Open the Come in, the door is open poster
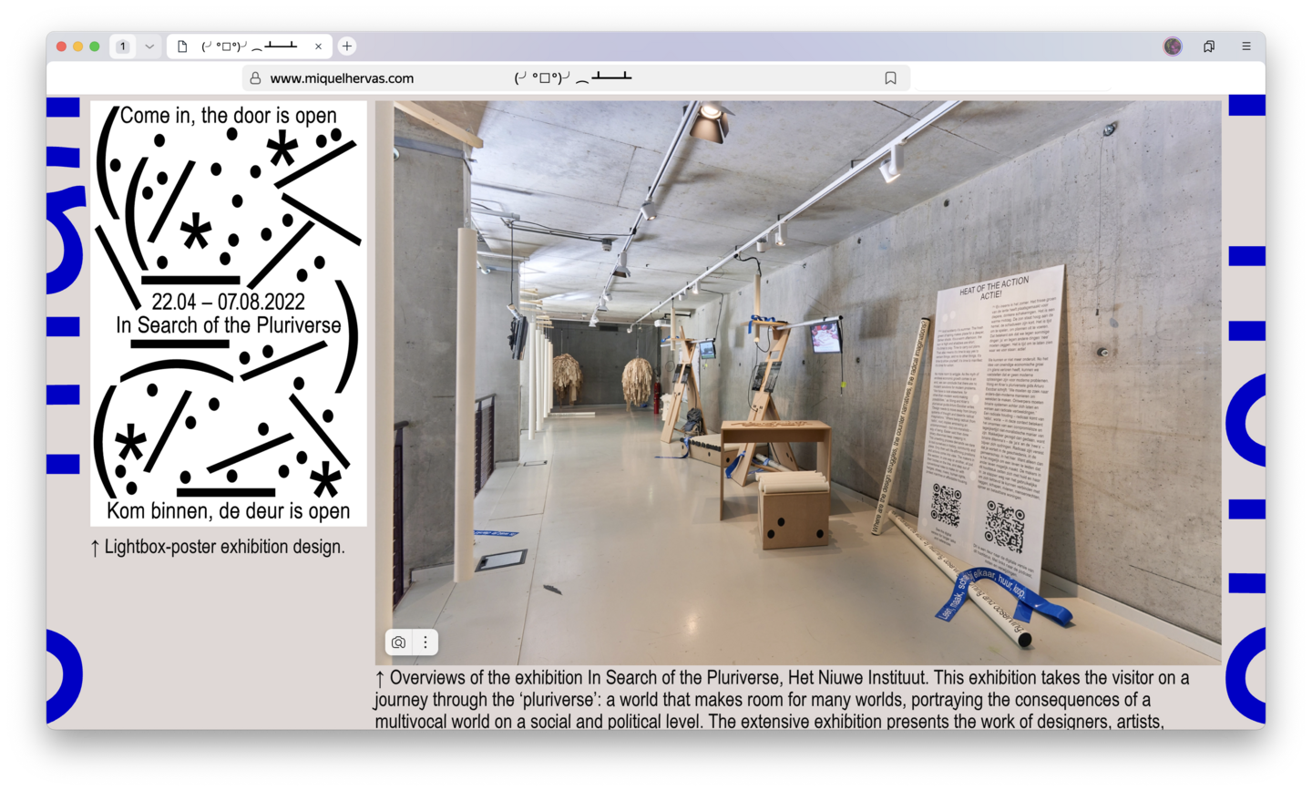 coord(229,313)
